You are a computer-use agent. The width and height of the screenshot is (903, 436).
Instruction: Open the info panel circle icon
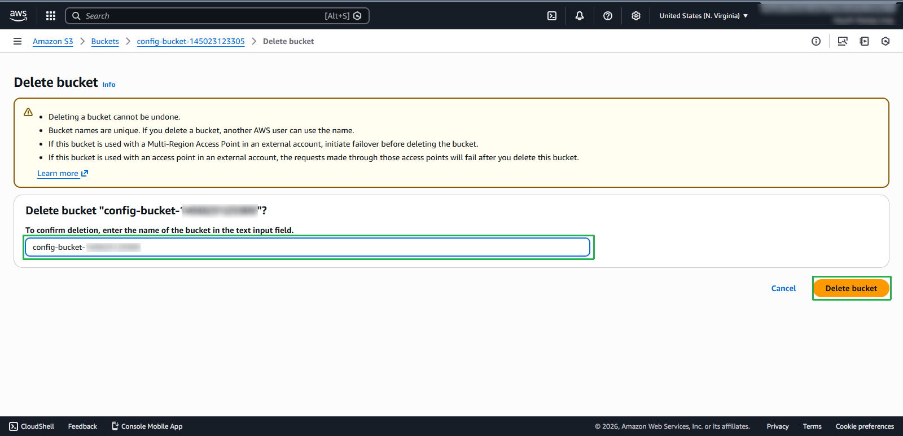point(816,41)
